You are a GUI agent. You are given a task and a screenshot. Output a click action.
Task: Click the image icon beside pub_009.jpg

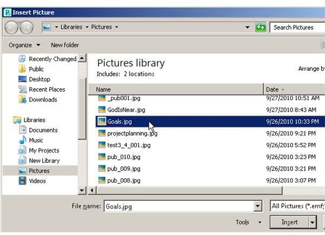coord(102,169)
